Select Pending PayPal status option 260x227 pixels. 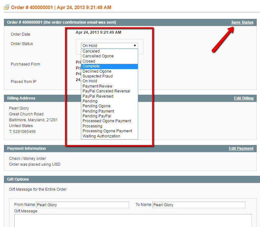(x=97, y=116)
